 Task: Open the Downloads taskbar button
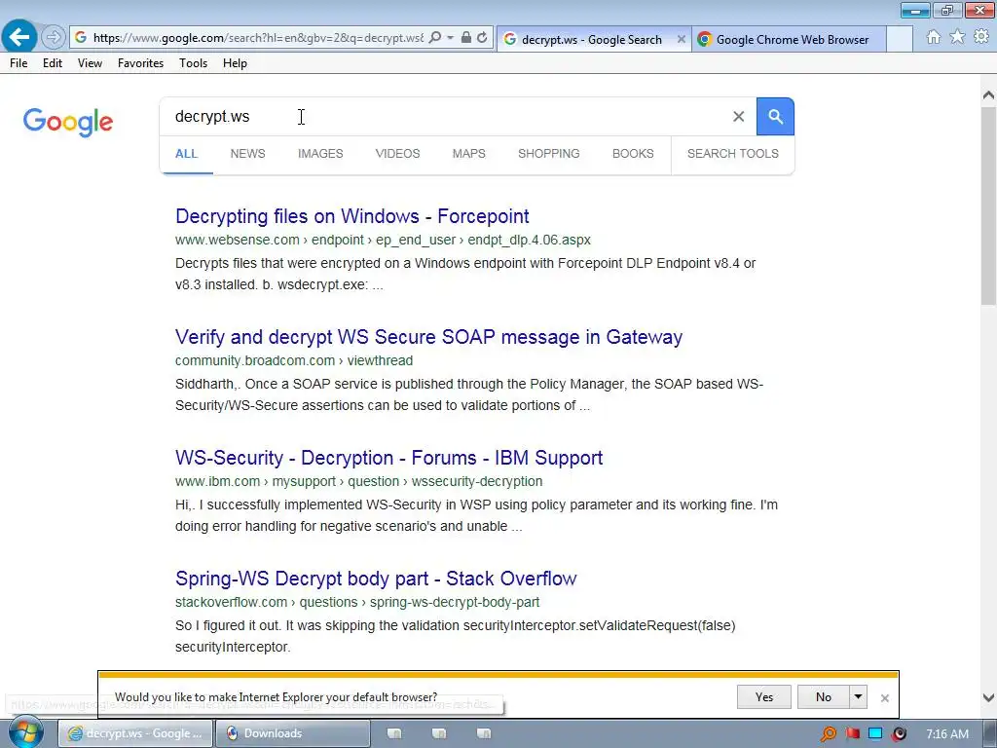coord(292,733)
